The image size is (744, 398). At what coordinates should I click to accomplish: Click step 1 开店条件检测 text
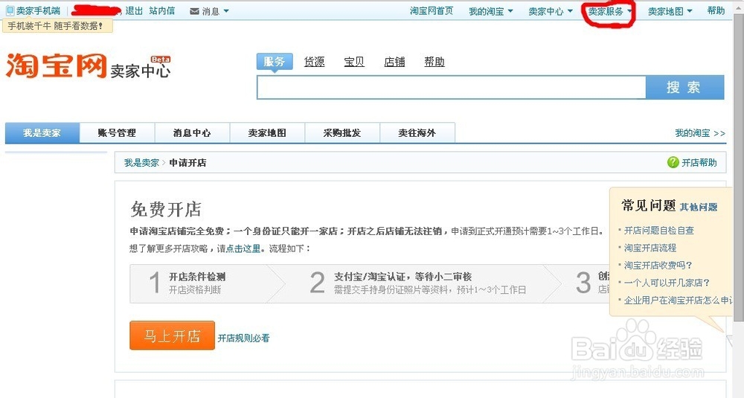197,277
